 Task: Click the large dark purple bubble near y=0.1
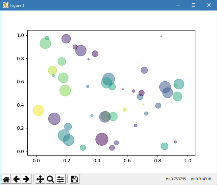point(102,139)
